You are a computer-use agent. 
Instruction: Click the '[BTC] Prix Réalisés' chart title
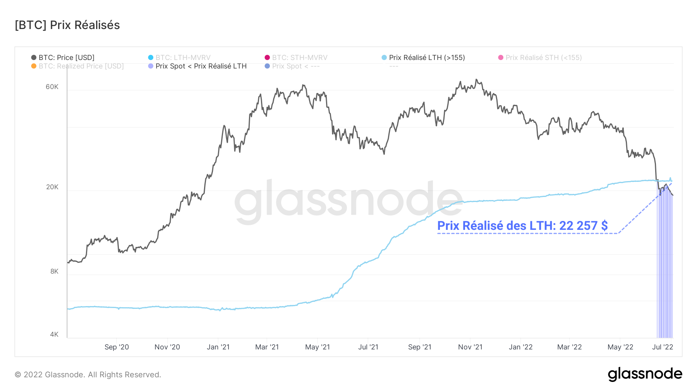click(x=67, y=25)
